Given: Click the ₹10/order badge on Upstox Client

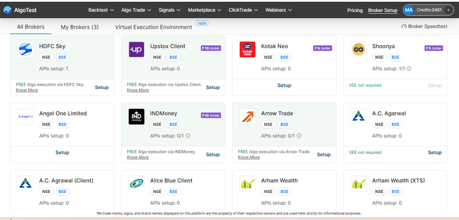Looking at the screenshot, I should tap(211, 48).
